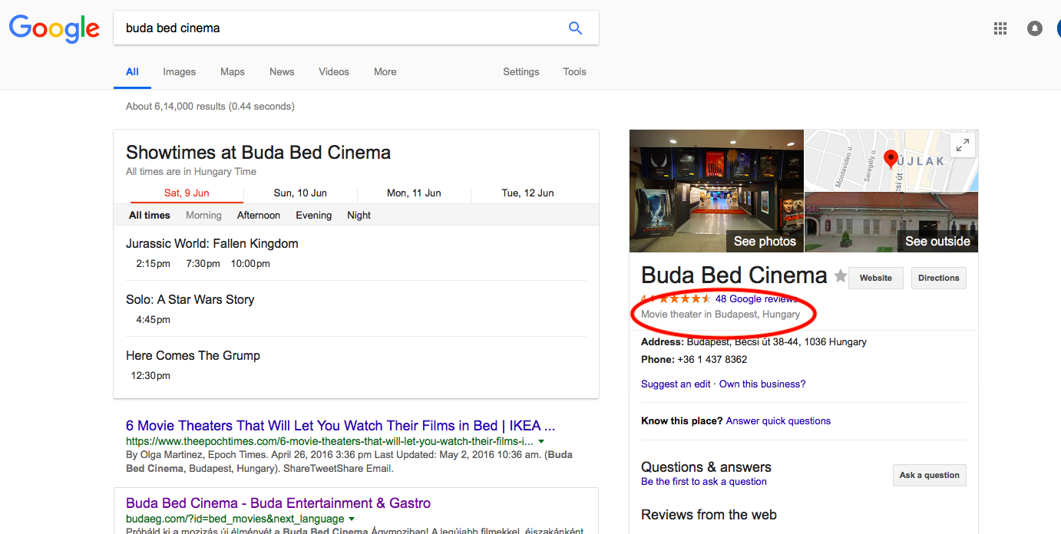Select the Sat, 9 Jun showtimes tab
This screenshot has width=1061, height=534.
click(x=187, y=193)
